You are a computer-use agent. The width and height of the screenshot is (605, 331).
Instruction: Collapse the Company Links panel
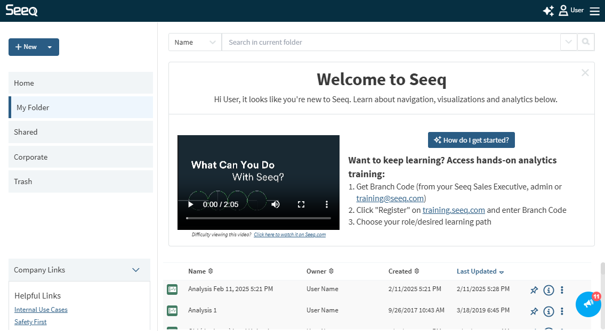pos(135,270)
